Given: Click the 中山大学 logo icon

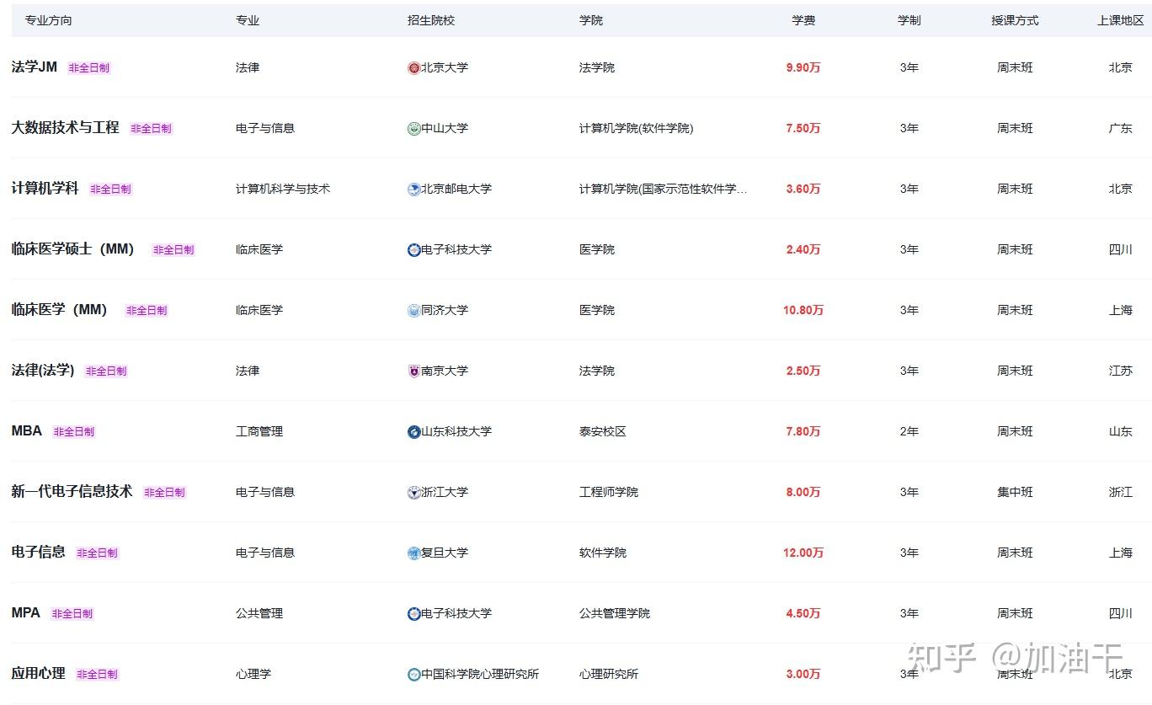Looking at the screenshot, I should 413,129.
